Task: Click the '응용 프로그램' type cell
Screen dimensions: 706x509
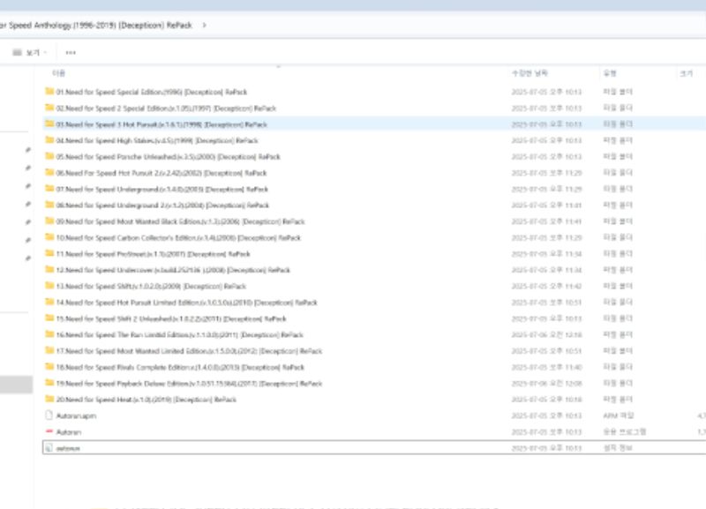Action: pyautogui.click(x=625, y=431)
